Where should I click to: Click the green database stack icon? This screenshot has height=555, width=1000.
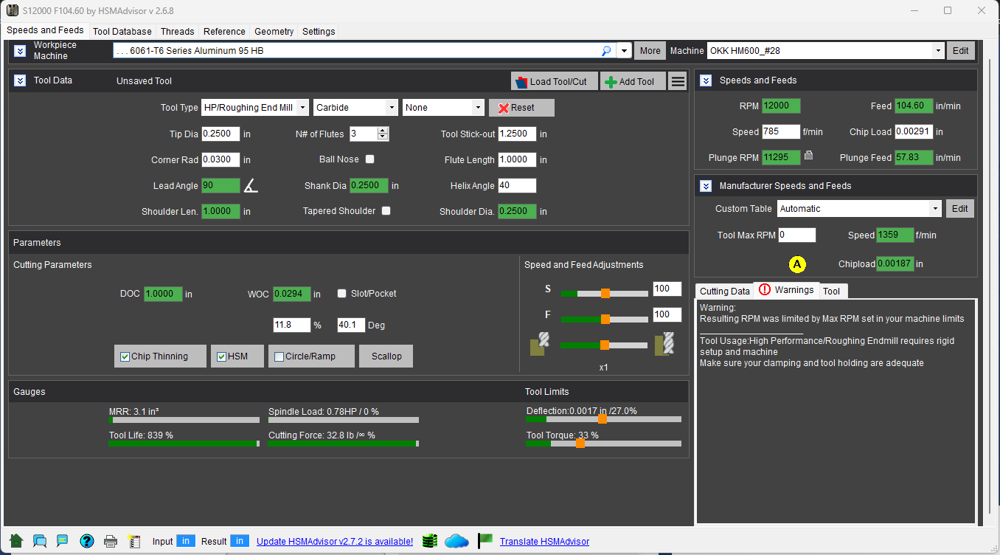430,541
